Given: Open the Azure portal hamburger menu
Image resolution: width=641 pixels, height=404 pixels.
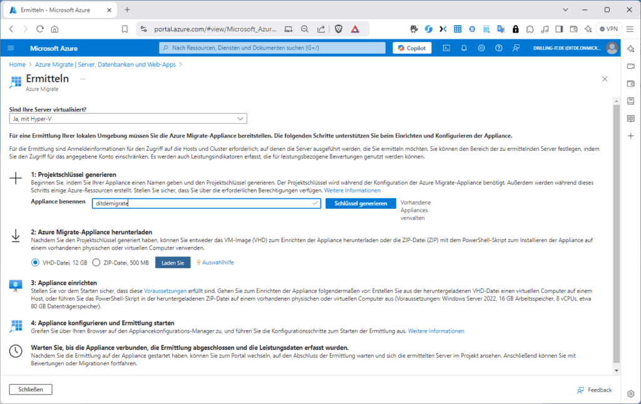Looking at the screenshot, I should coord(11,48).
